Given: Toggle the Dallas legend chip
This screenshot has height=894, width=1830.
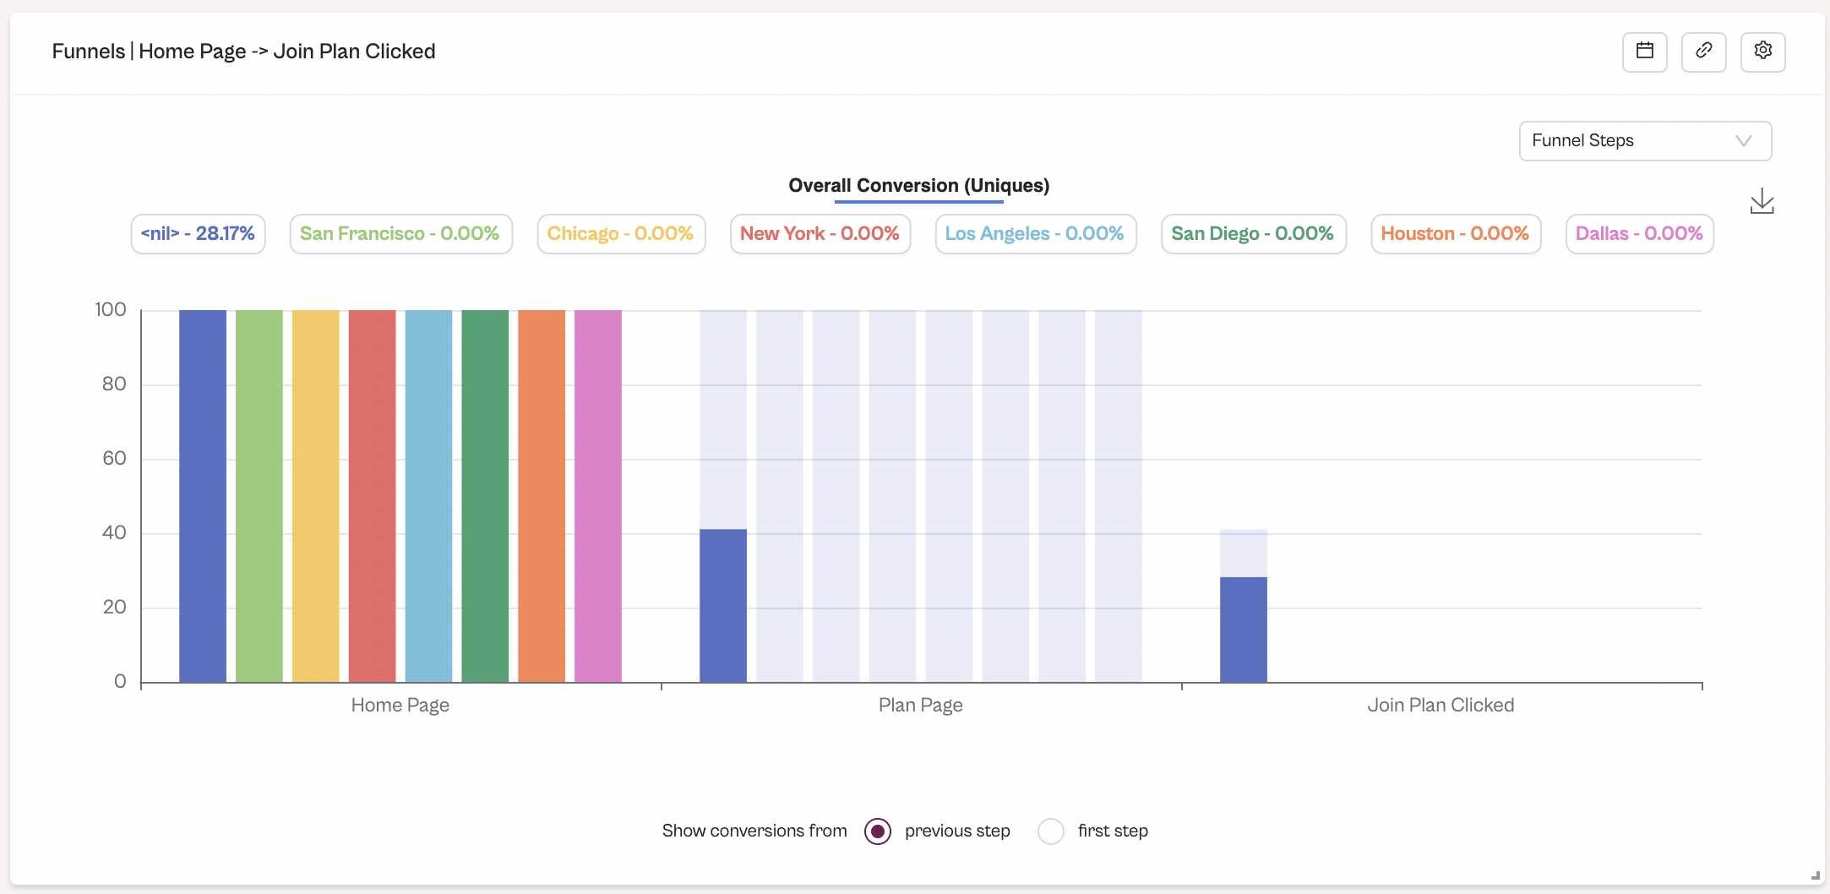Looking at the screenshot, I should pos(1639,234).
